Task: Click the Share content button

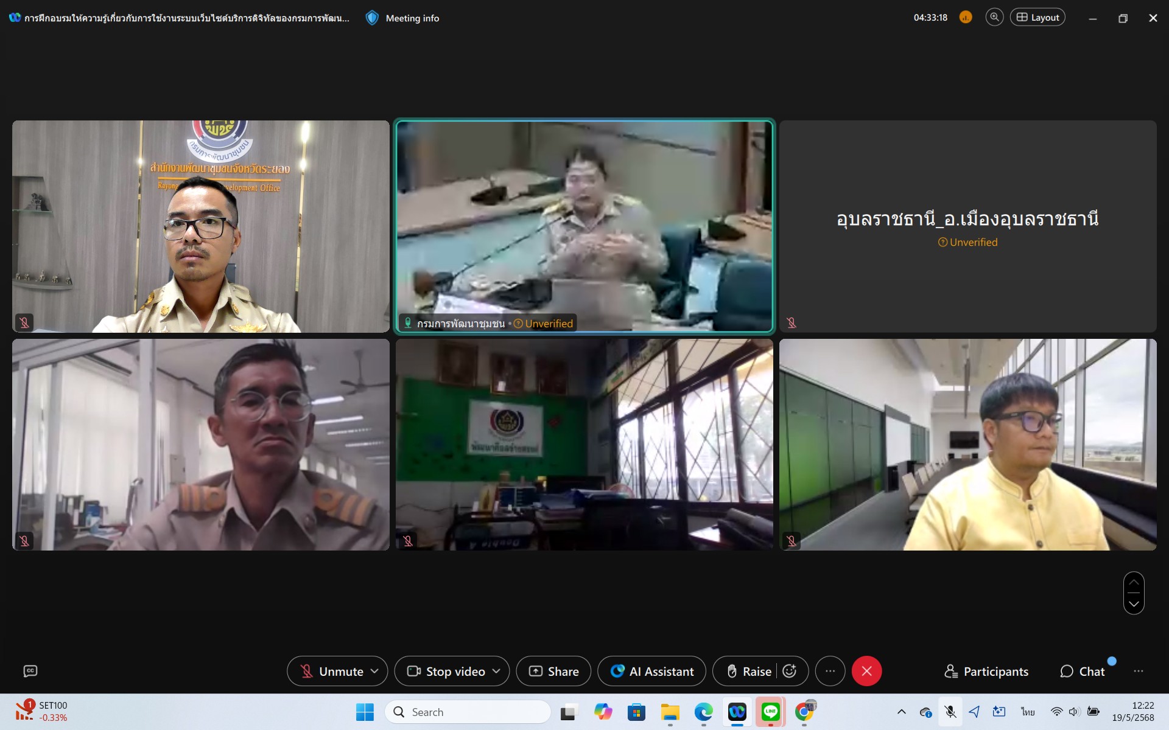Action: (x=553, y=671)
